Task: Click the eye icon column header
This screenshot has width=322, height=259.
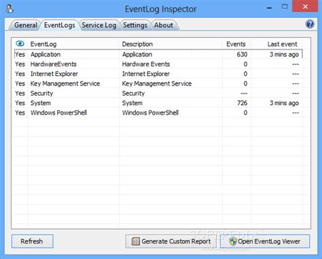Action: tap(20, 43)
